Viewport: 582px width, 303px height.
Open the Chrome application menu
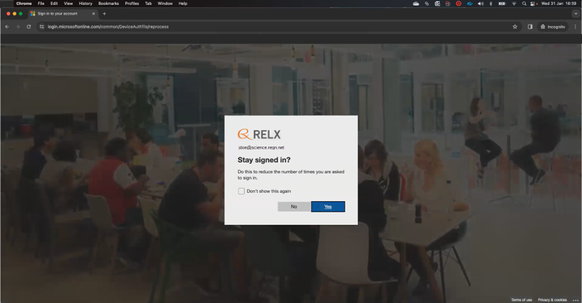click(24, 3)
